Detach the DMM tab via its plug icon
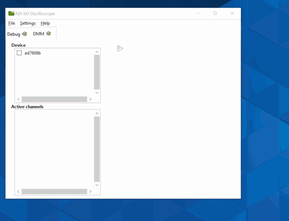 pyautogui.click(x=48, y=34)
